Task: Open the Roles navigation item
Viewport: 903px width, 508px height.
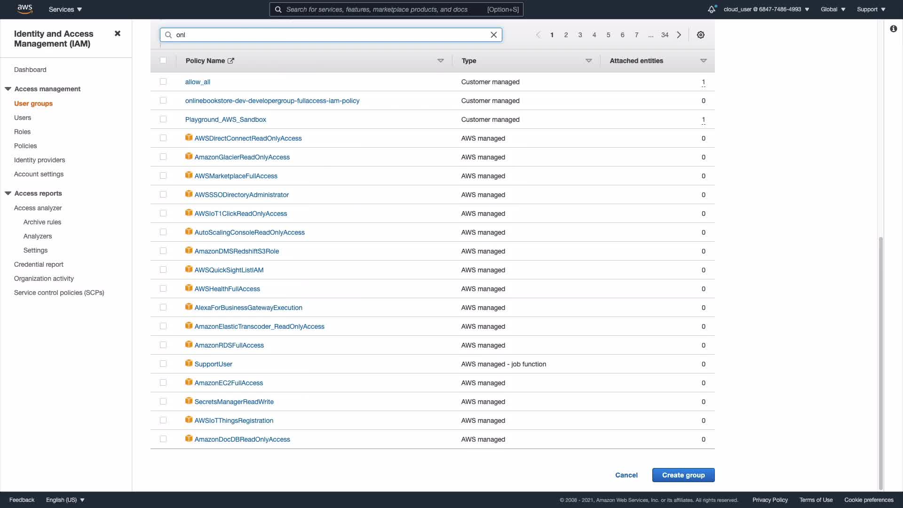Action: [22, 132]
